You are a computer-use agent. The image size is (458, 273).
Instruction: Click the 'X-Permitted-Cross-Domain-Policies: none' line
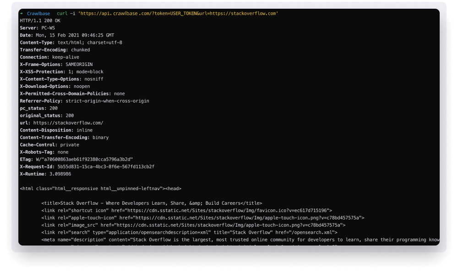pos(72,94)
